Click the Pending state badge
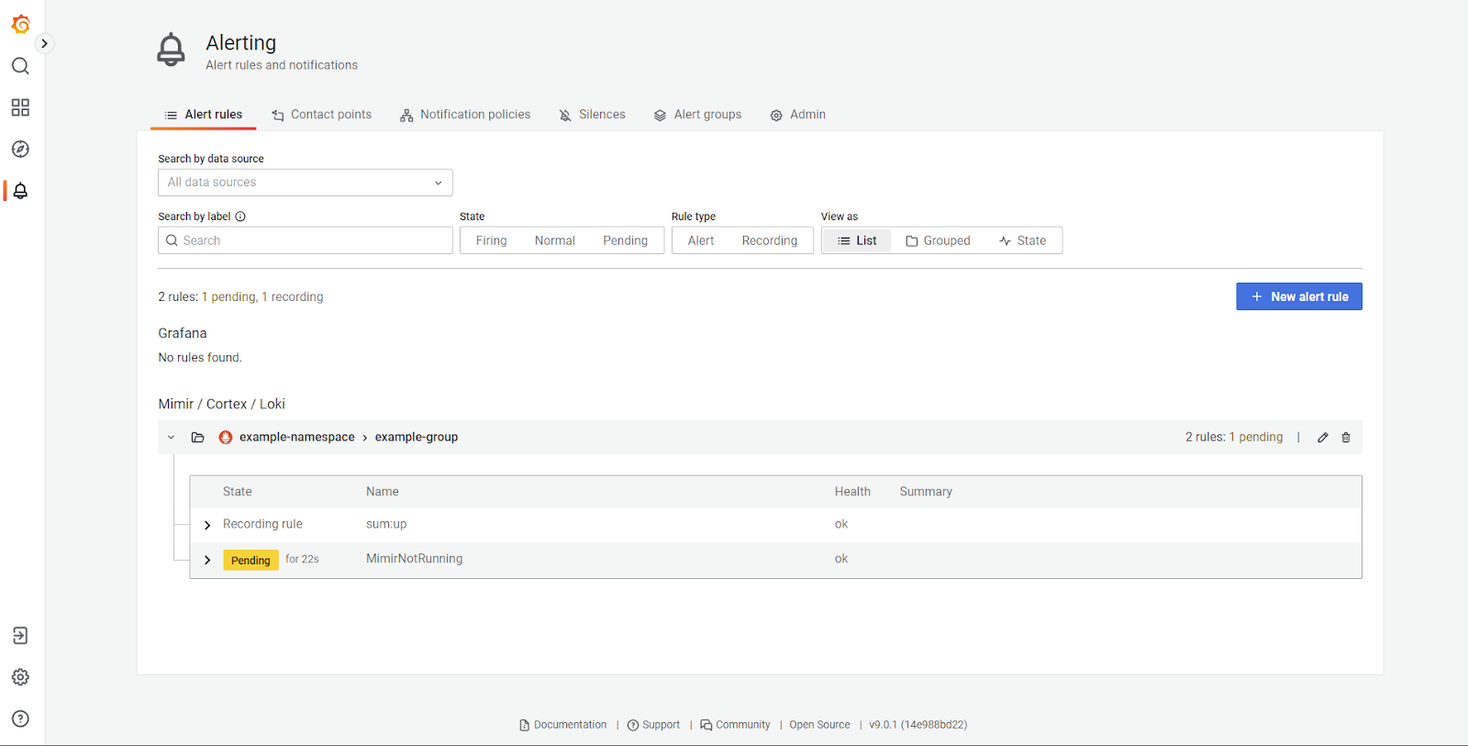The height and width of the screenshot is (746, 1468). click(250, 560)
